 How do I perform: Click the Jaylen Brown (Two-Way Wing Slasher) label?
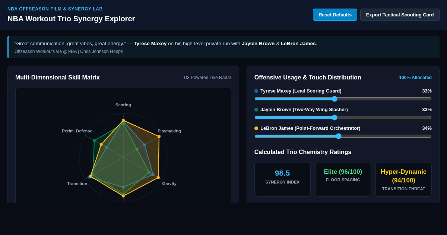[x=304, y=110]
